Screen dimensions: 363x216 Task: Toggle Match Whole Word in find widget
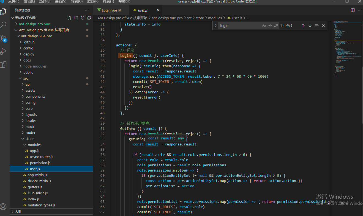(270, 26)
